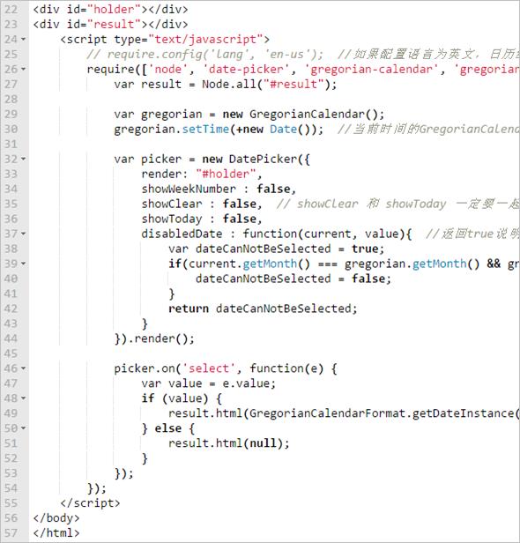The width and height of the screenshot is (520, 543).
Task: Fold the if statement at line 39
Action: pos(23,264)
